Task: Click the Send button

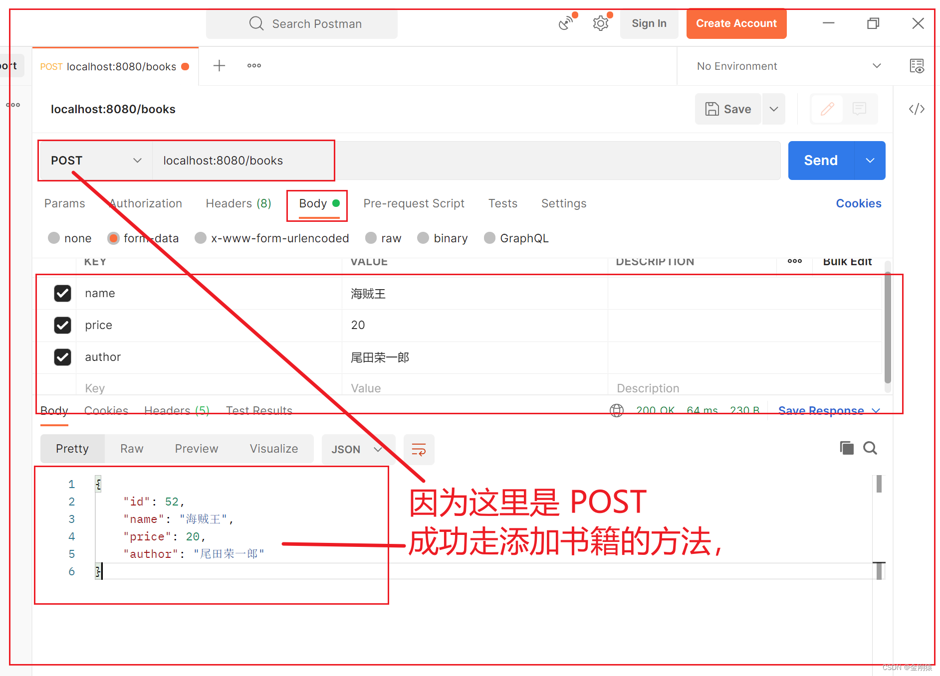Action: tap(821, 161)
